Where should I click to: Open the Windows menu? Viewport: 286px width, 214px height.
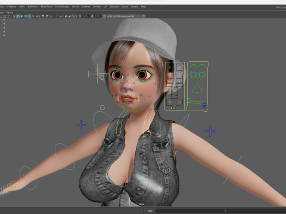click(x=11, y=7)
